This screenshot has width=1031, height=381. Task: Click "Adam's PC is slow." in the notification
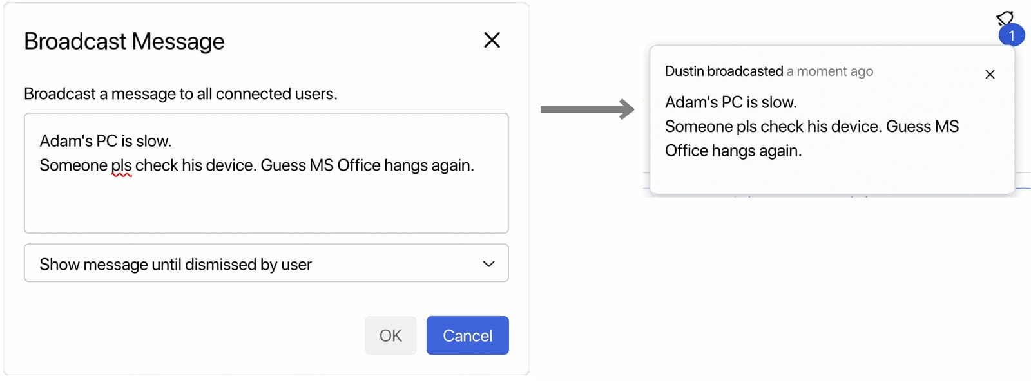[x=731, y=102]
